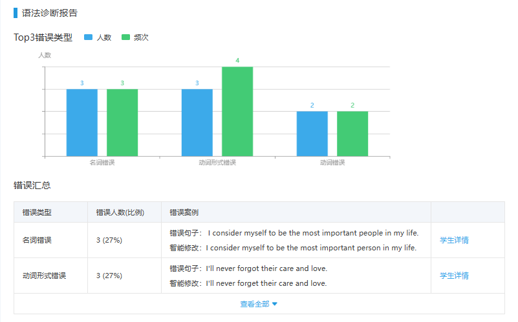Open 学生详情 for 名词错误 row
The height and width of the screenshot is (322, 518).
click(454, 240)
